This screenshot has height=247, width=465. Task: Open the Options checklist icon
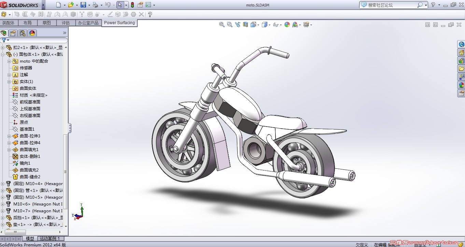[x=148, y=5]
